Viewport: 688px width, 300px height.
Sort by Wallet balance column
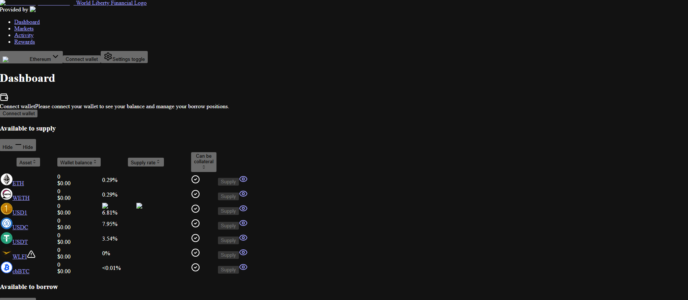point(79,162)
